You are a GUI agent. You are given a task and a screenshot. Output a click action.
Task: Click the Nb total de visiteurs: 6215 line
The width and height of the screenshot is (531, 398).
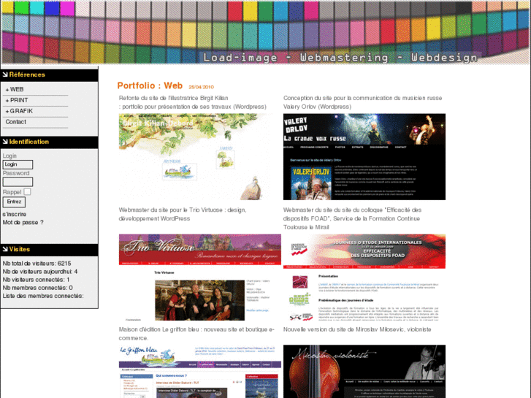pos(37,264)
